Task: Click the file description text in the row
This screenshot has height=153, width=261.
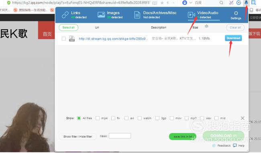Action: click(x=174, y=38)
